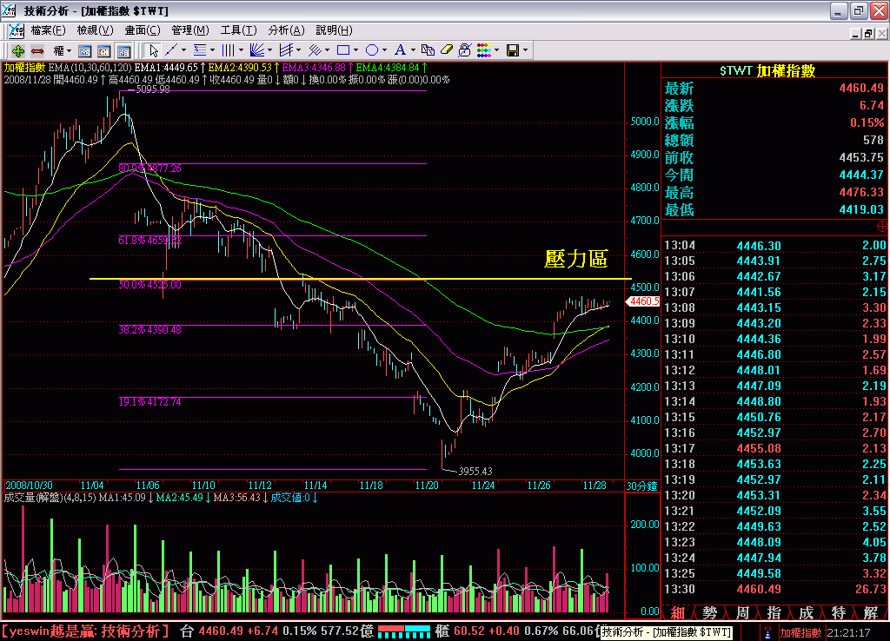Click the red horizontal double-arrow icon
The width and height of the screenshot is (890, 641).
[37, 50]
